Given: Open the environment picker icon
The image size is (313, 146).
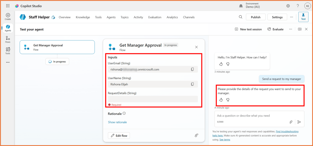Looking at the screenshot, I should point(241,6).
